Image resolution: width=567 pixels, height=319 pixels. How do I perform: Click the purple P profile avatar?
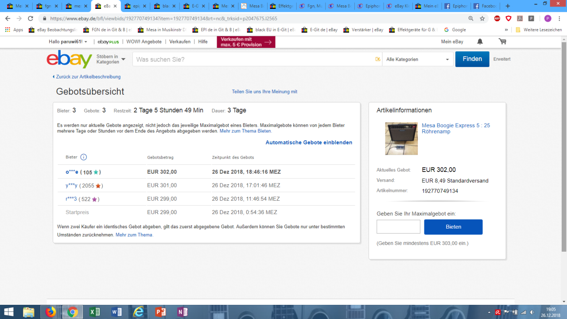[x=548, y=19]
